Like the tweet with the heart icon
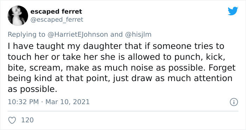246x130 pixels. pyautogui.click(x=12, y=120)
